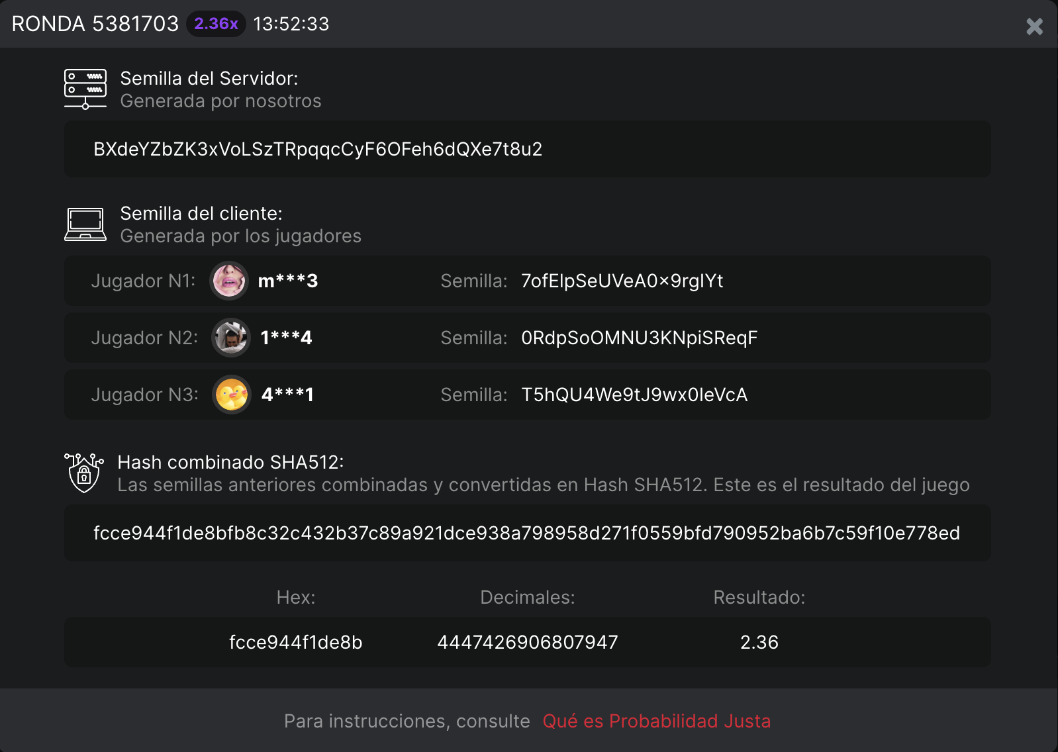Click the Semilla del cliente heading
Image resolution: width=1058 pixels, height=752 pixels.
coord(201,213)
